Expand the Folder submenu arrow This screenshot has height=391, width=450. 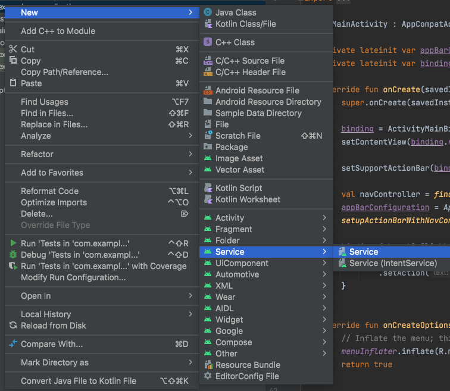pos(324,240)
